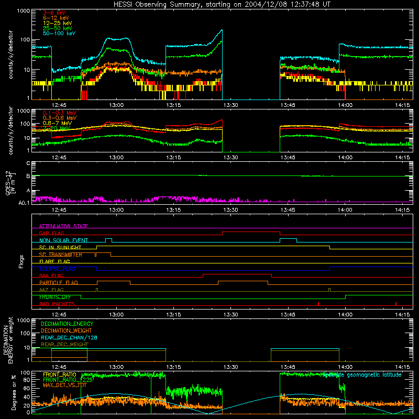Click the Absolute geomagnetic latitude label
The image size is (419, 419).
362,374
